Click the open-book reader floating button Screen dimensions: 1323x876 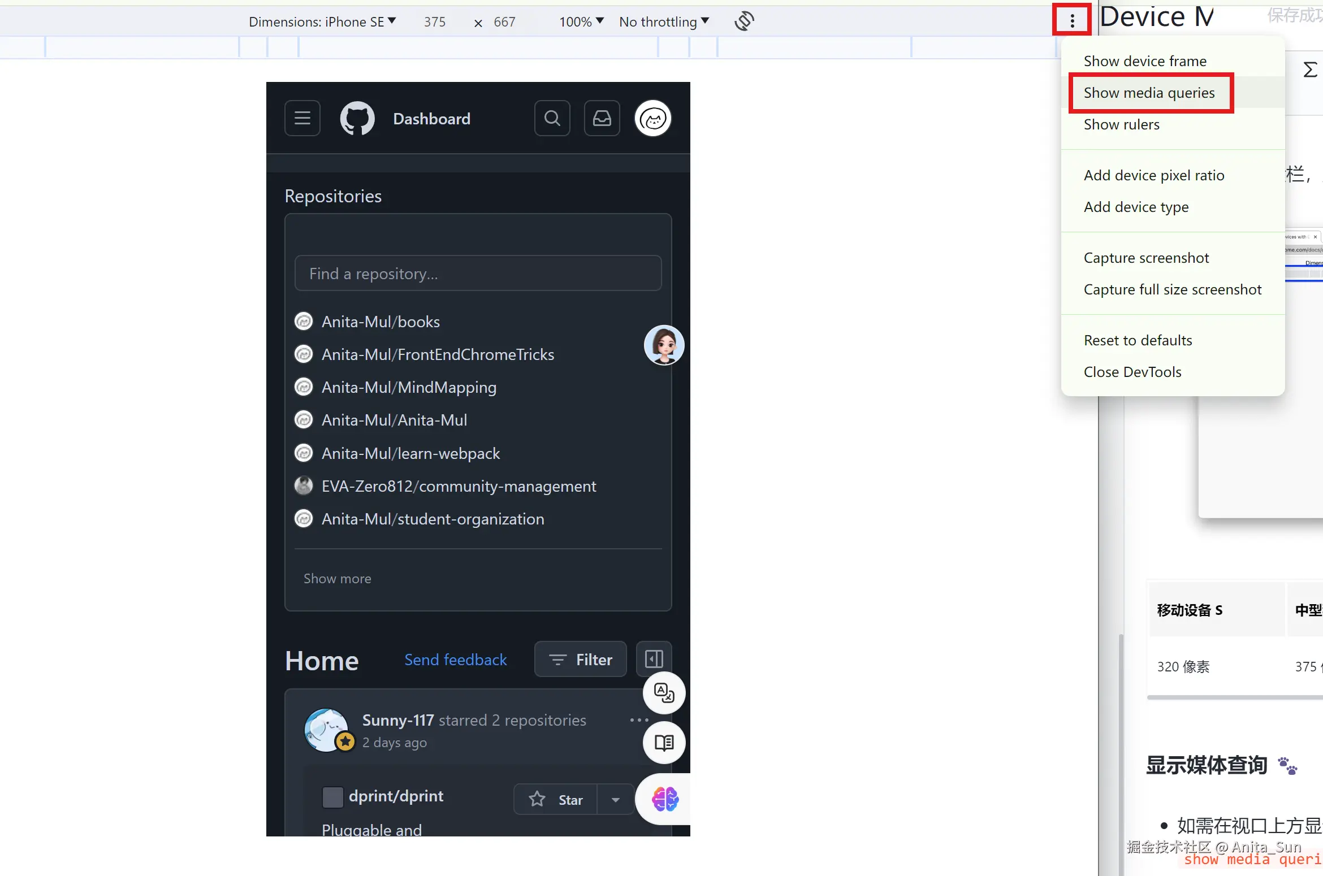tap(664, 743)
